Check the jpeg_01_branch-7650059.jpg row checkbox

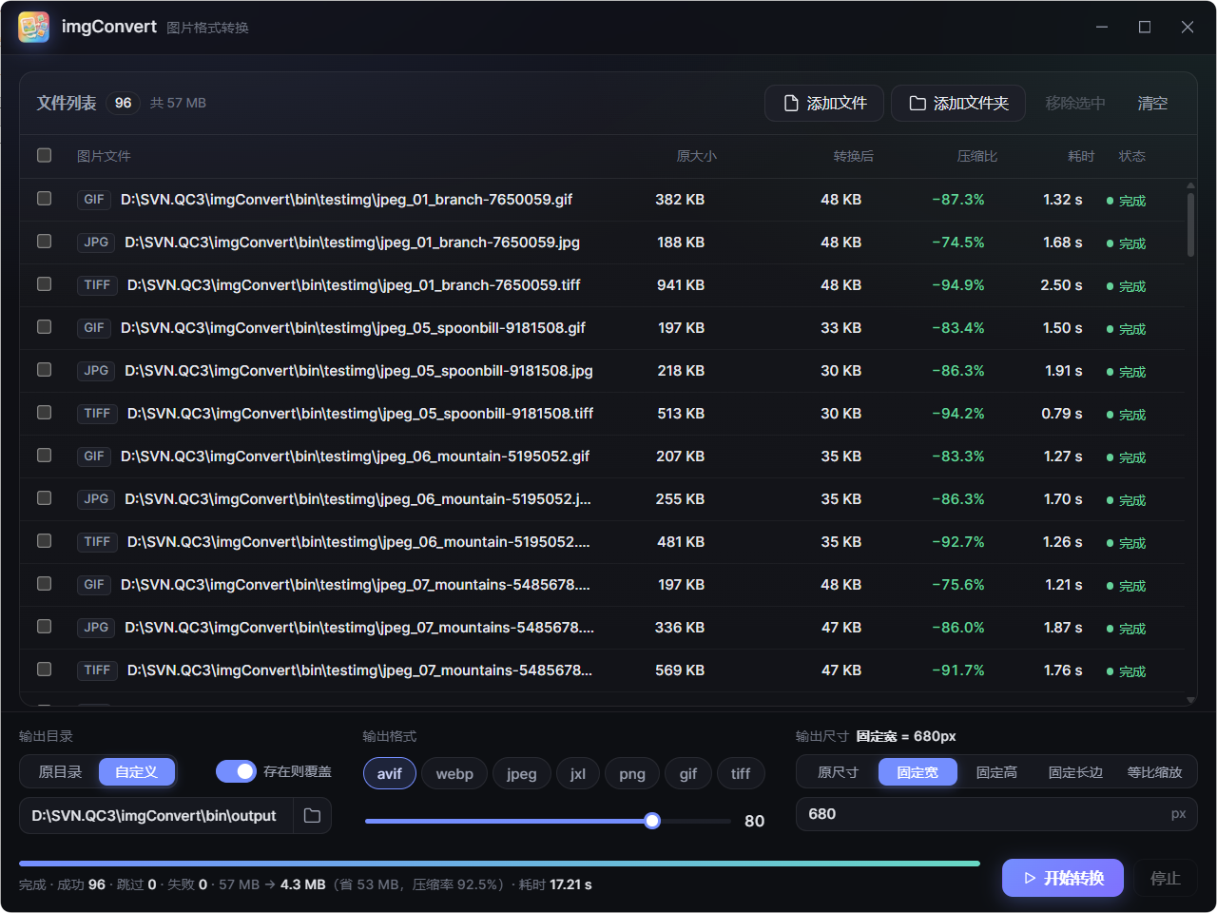[x=44, y=241]
